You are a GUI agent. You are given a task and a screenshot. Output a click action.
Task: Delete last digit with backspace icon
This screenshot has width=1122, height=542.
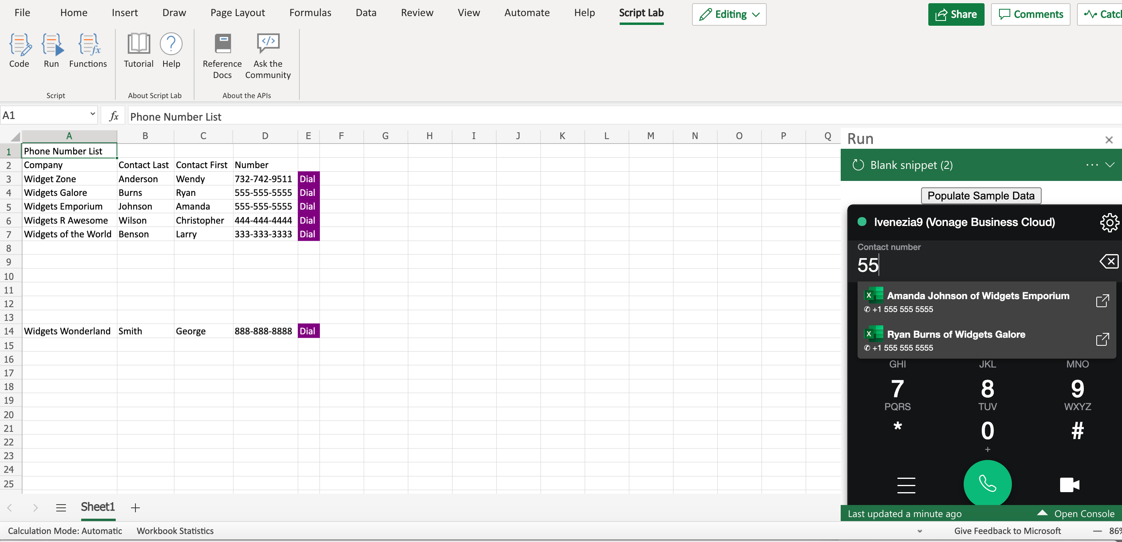1108,261
